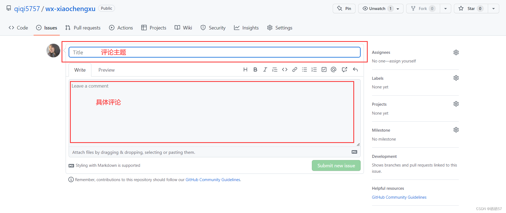Open the Assignees gear settings
This screenshot has height=213, width=506.
456,52
